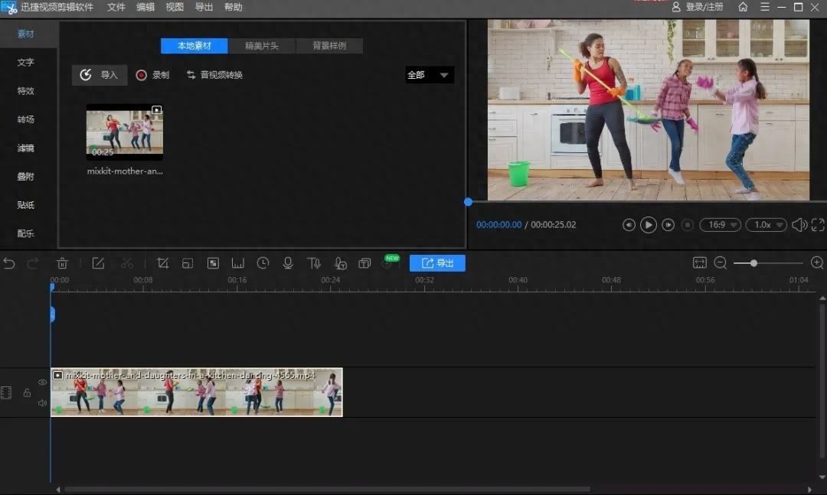Mute the video track audio

pyautogui.click(x=43, y=403)
